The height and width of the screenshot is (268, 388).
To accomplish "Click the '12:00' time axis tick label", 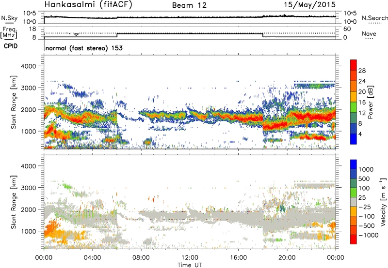I will pos(190,258).
